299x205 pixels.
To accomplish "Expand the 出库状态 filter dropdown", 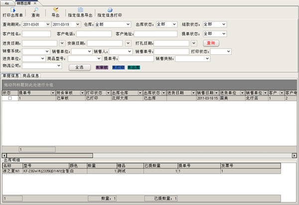I will 175,24.
